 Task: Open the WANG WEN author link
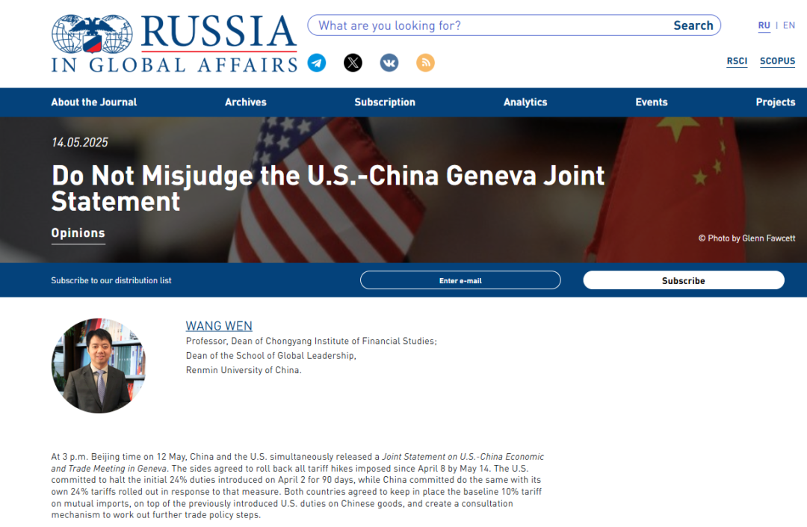pyautogui.click(x=219, y=326)
